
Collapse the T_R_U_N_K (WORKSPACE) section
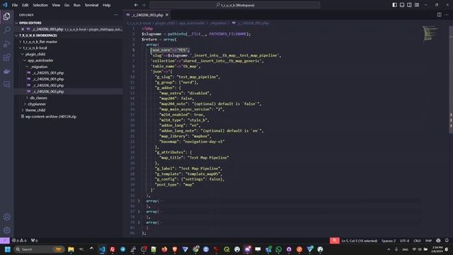(16, 35)
